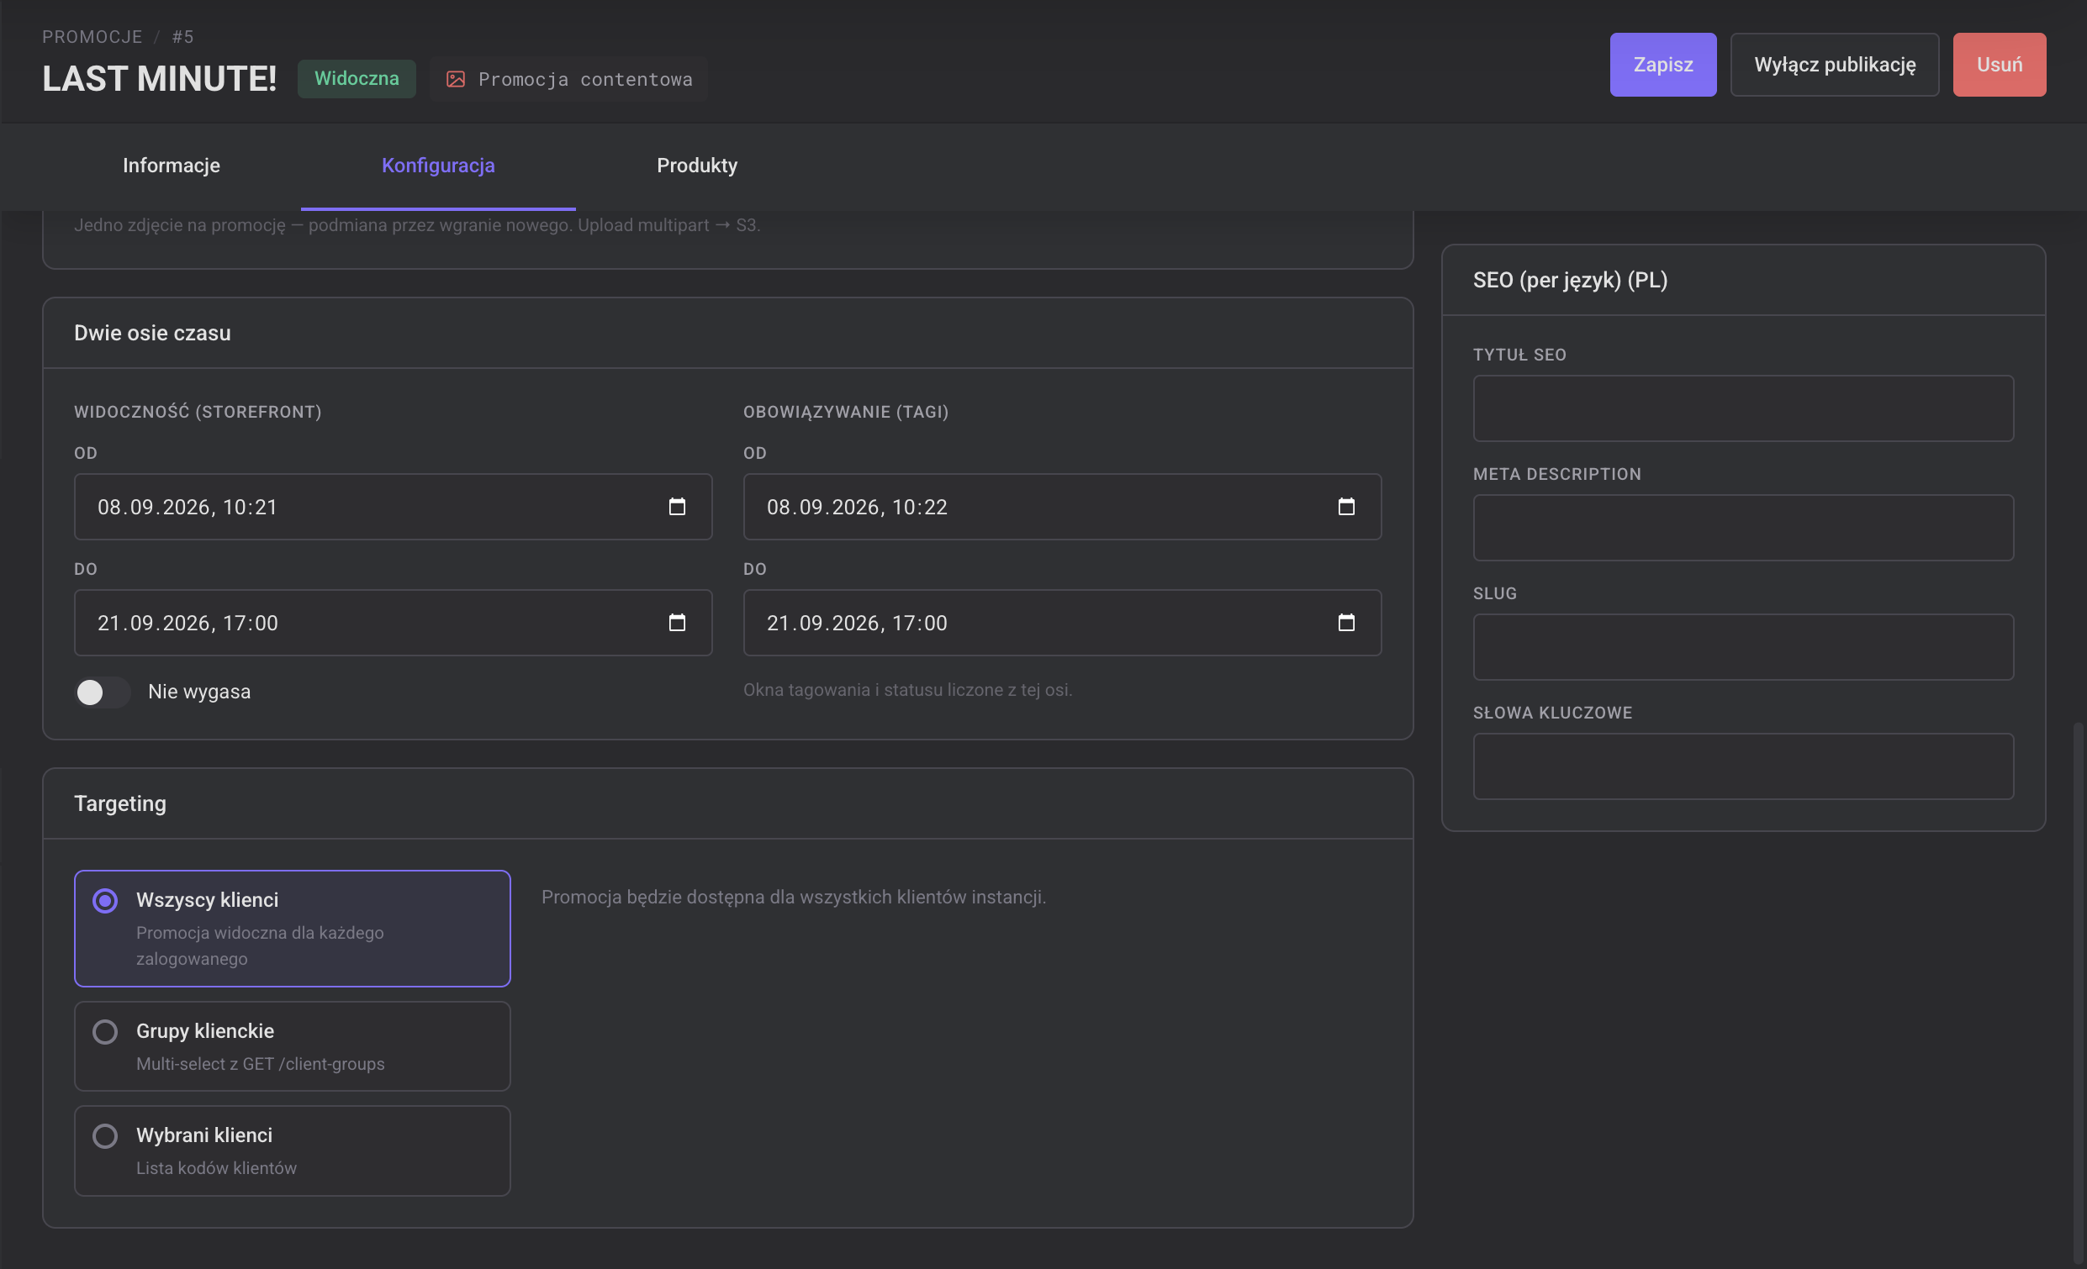Click the Nie wygasa label text
The height and width of the screenshot is (1269, 2087).
pyautogui.click(x=199, y=692)
